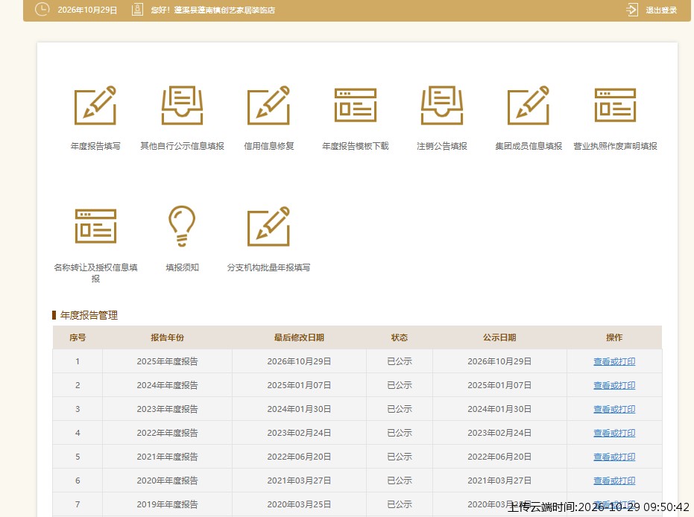Click the 分支机构批量年报填写 pencil icon
The width and height of the screenshot is (694, 517).
pyautogui.click(x=268, y=226)
